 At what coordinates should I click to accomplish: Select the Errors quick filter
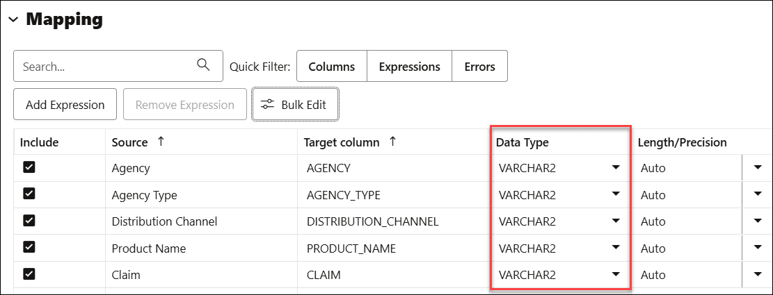point(479,67)
